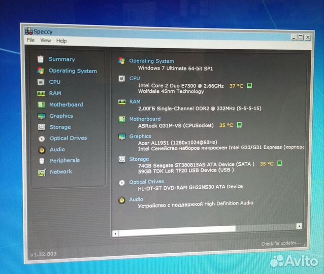Click horizontal scrollbar left arrow

[115, 234]
